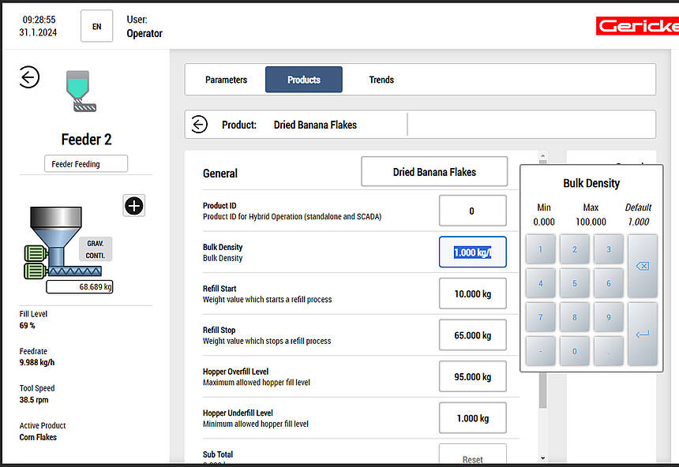This screenshot has width=679, height=467.
Task: Reset the Sub Total value
Action: point(472,456)
